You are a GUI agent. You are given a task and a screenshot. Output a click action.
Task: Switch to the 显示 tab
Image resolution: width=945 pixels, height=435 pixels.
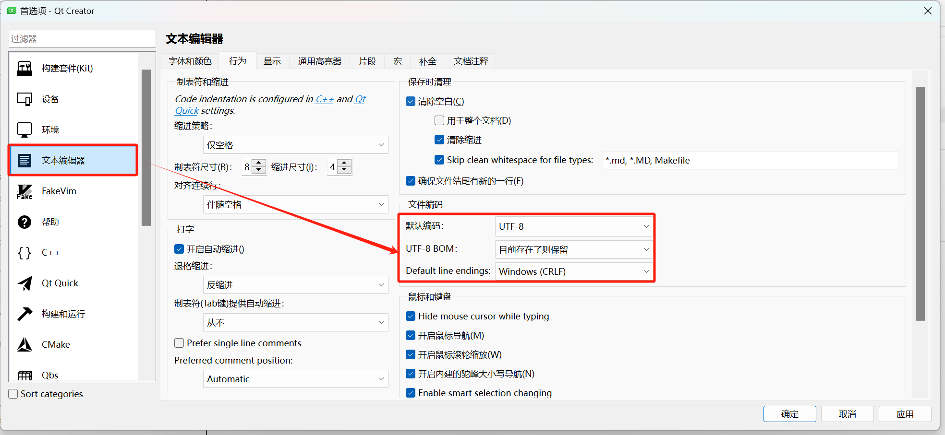[x=272, y=61]
